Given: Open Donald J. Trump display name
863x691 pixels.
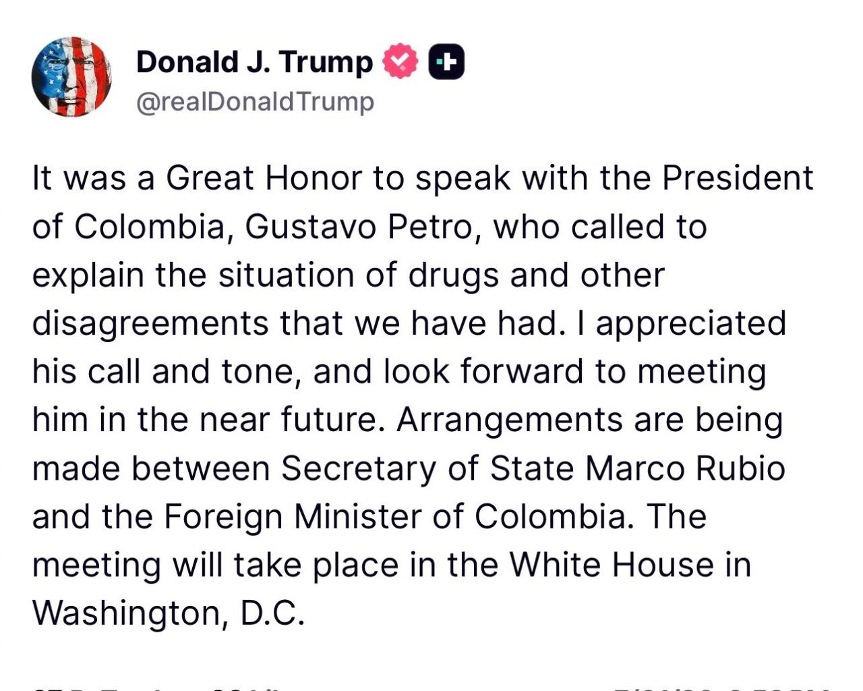Looking at the screenshot, I should point(254,61).
